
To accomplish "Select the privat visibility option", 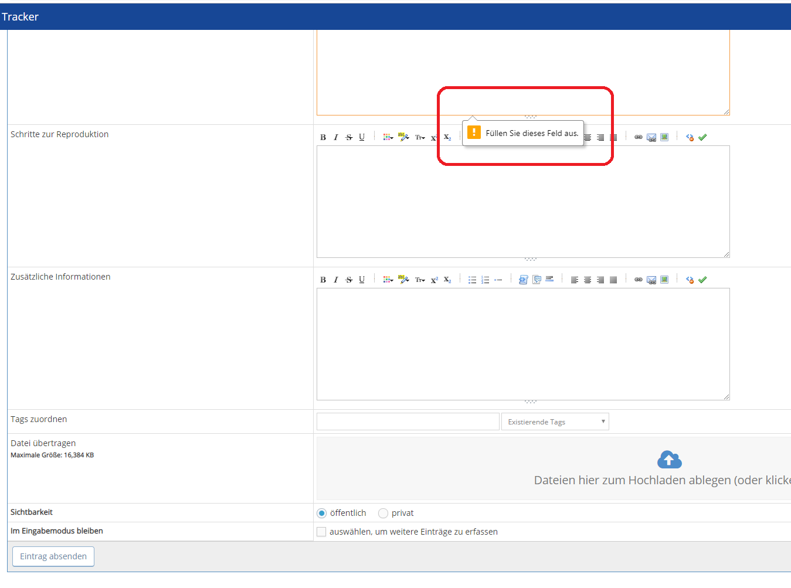I will coord(383,514).
